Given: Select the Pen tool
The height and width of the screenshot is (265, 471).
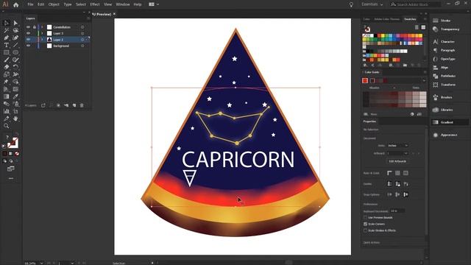Looking at the screenshot, I should [x=6, y=38].
